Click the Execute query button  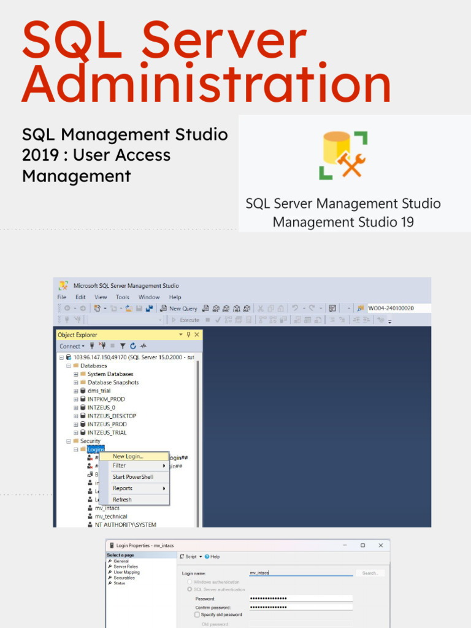click(185, 320)
